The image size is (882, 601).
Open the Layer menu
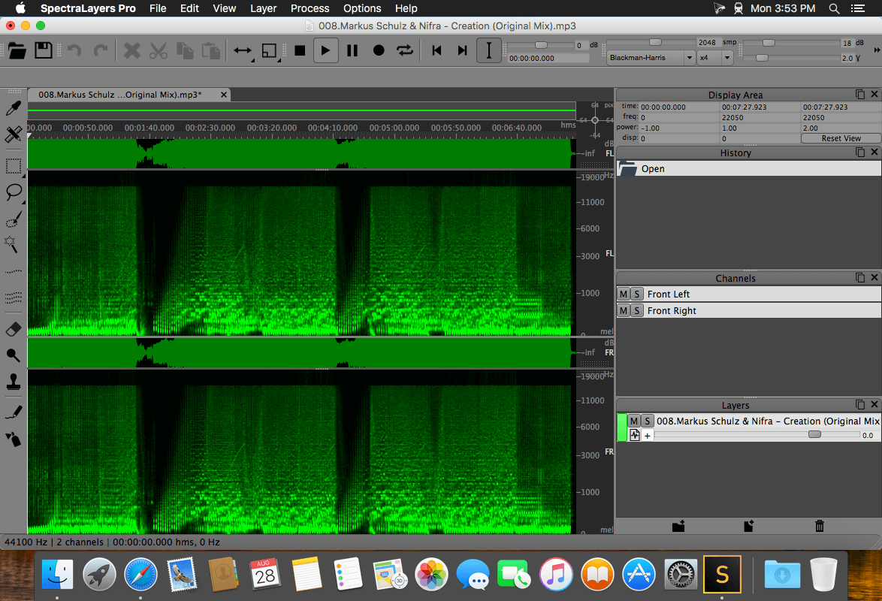(x=263, y=8)
